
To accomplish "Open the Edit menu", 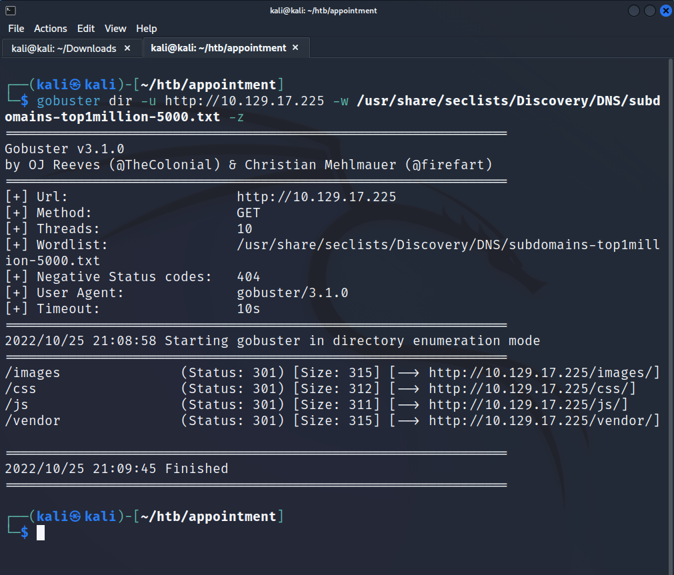I will [86, 29].
